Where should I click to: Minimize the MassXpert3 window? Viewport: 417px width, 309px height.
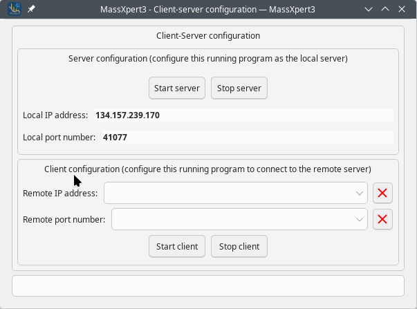pyautogui.click(x=370, y=10)
